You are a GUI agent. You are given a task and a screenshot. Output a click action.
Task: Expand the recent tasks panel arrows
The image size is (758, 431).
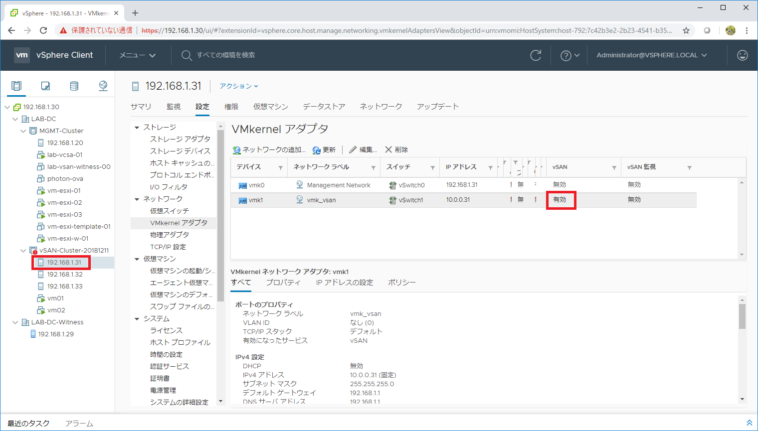(x=749, y=423)
